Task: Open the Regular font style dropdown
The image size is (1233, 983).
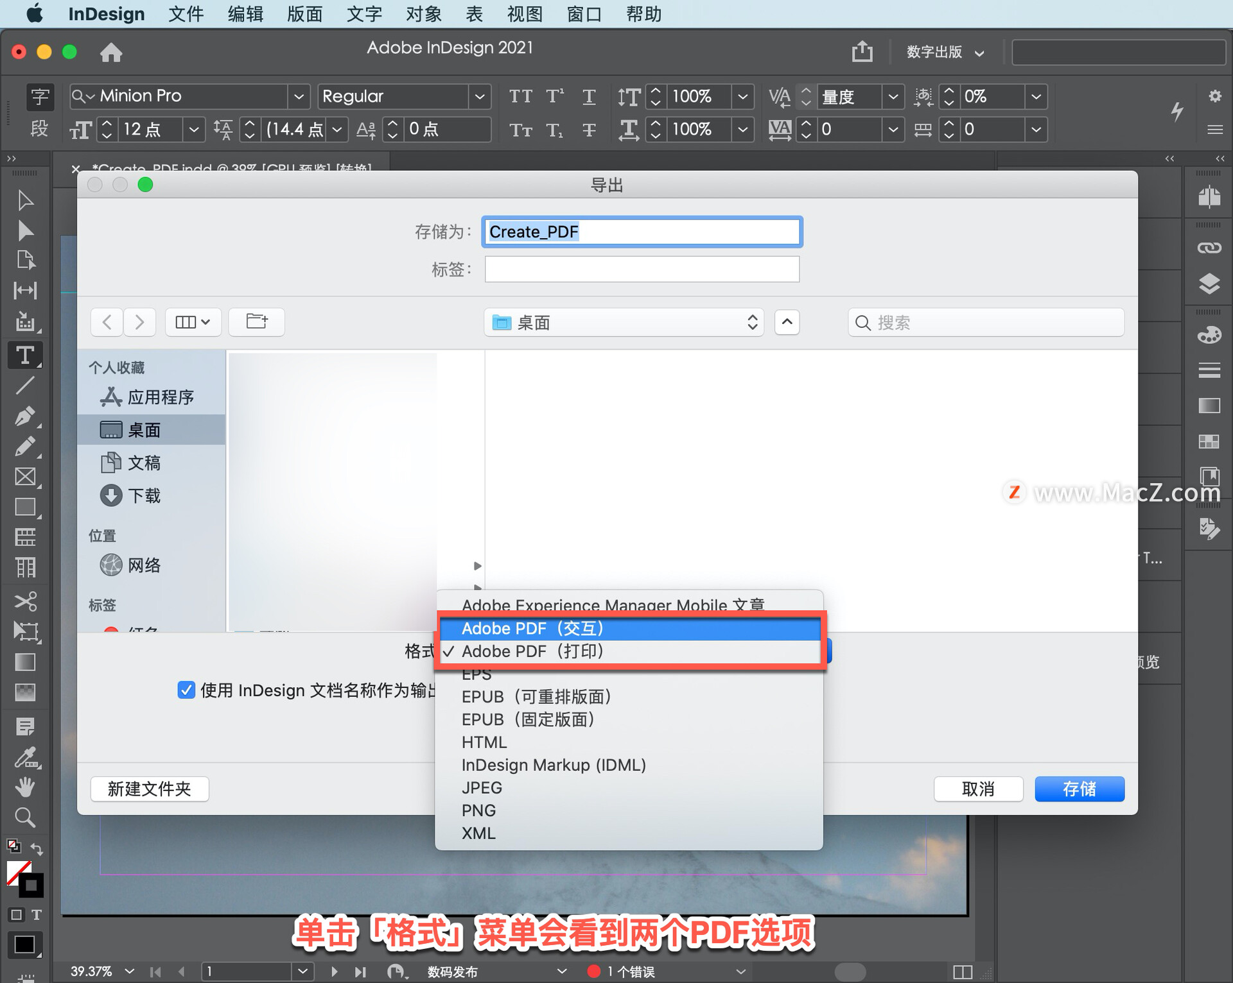Action: point(479,97)
